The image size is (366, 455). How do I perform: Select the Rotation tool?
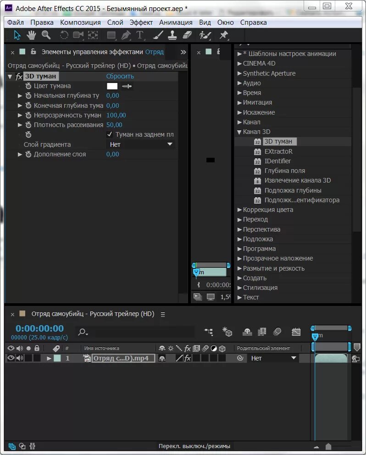(x=64, y=35)
